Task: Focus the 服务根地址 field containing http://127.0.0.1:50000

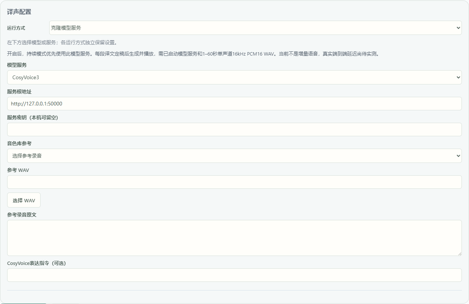Action: pos(234,104)
